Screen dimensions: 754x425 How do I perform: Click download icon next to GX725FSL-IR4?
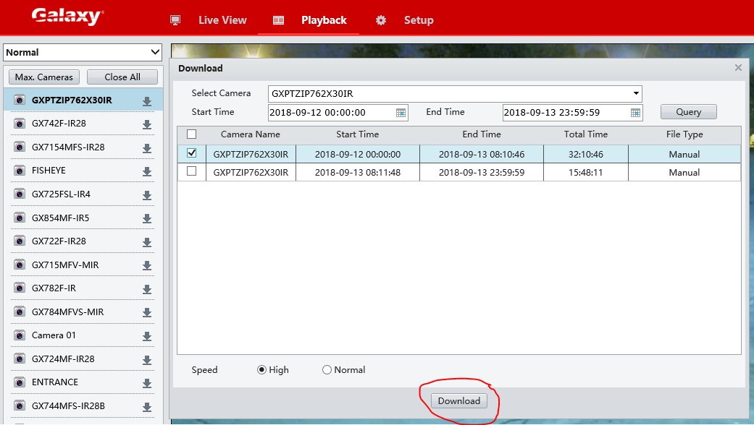pyautogui.click(x=147, y=195)
